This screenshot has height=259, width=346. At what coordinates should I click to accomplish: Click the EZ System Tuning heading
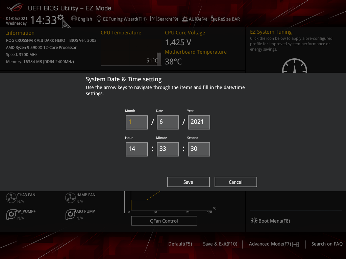271,32
